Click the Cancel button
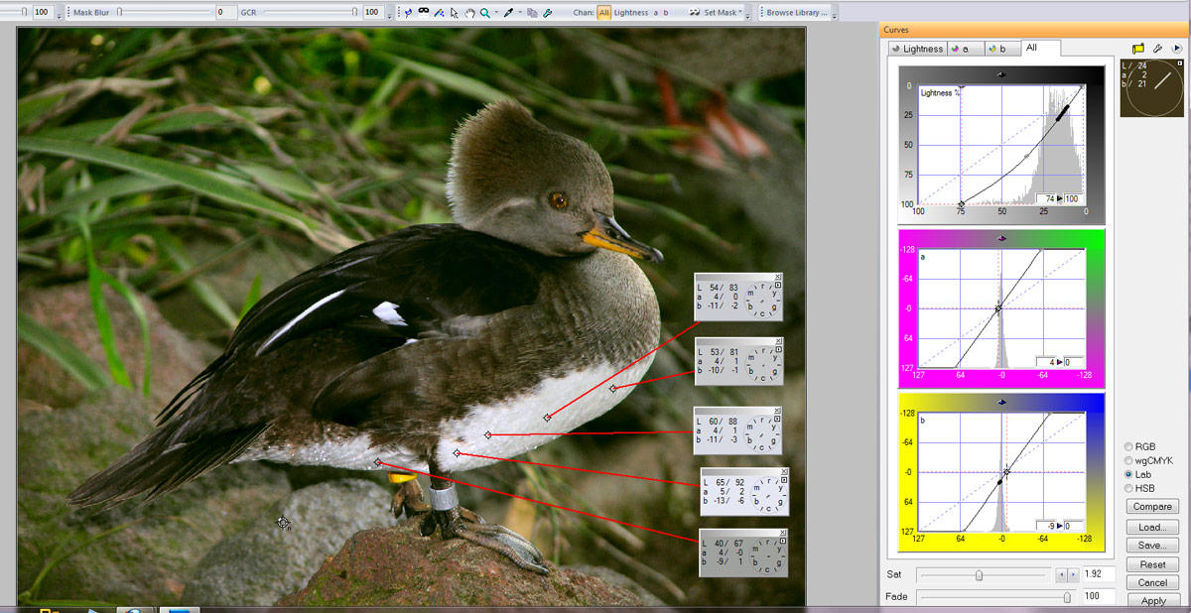This screenshot has width=1191, height=613. (x=1152, y=582)
